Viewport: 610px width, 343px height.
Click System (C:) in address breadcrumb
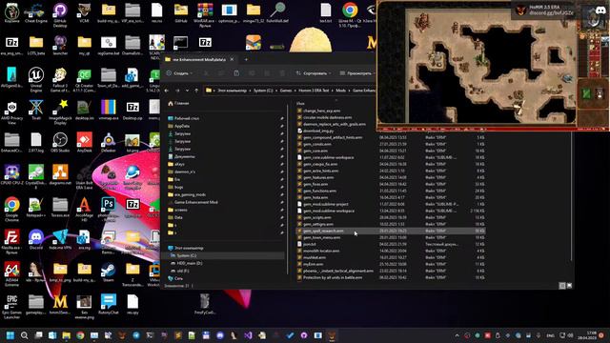(263, 91)
